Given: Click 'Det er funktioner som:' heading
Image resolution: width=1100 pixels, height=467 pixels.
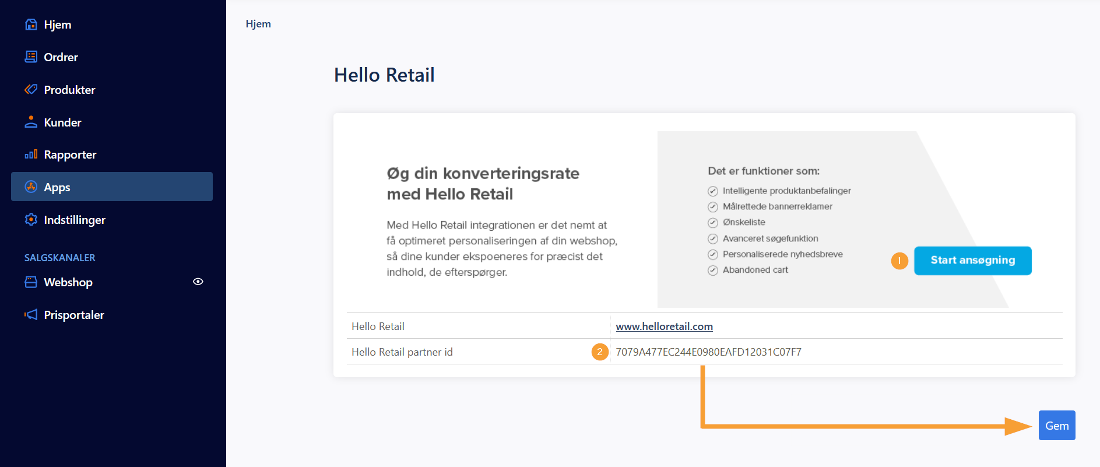Looking at the screenshot, I should click(x=763, y=171).
